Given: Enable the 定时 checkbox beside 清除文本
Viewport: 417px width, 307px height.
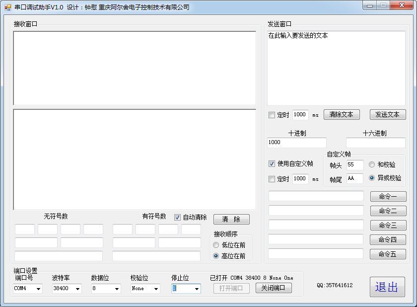Looking at the screenshot, I should [x=272, y=115].
